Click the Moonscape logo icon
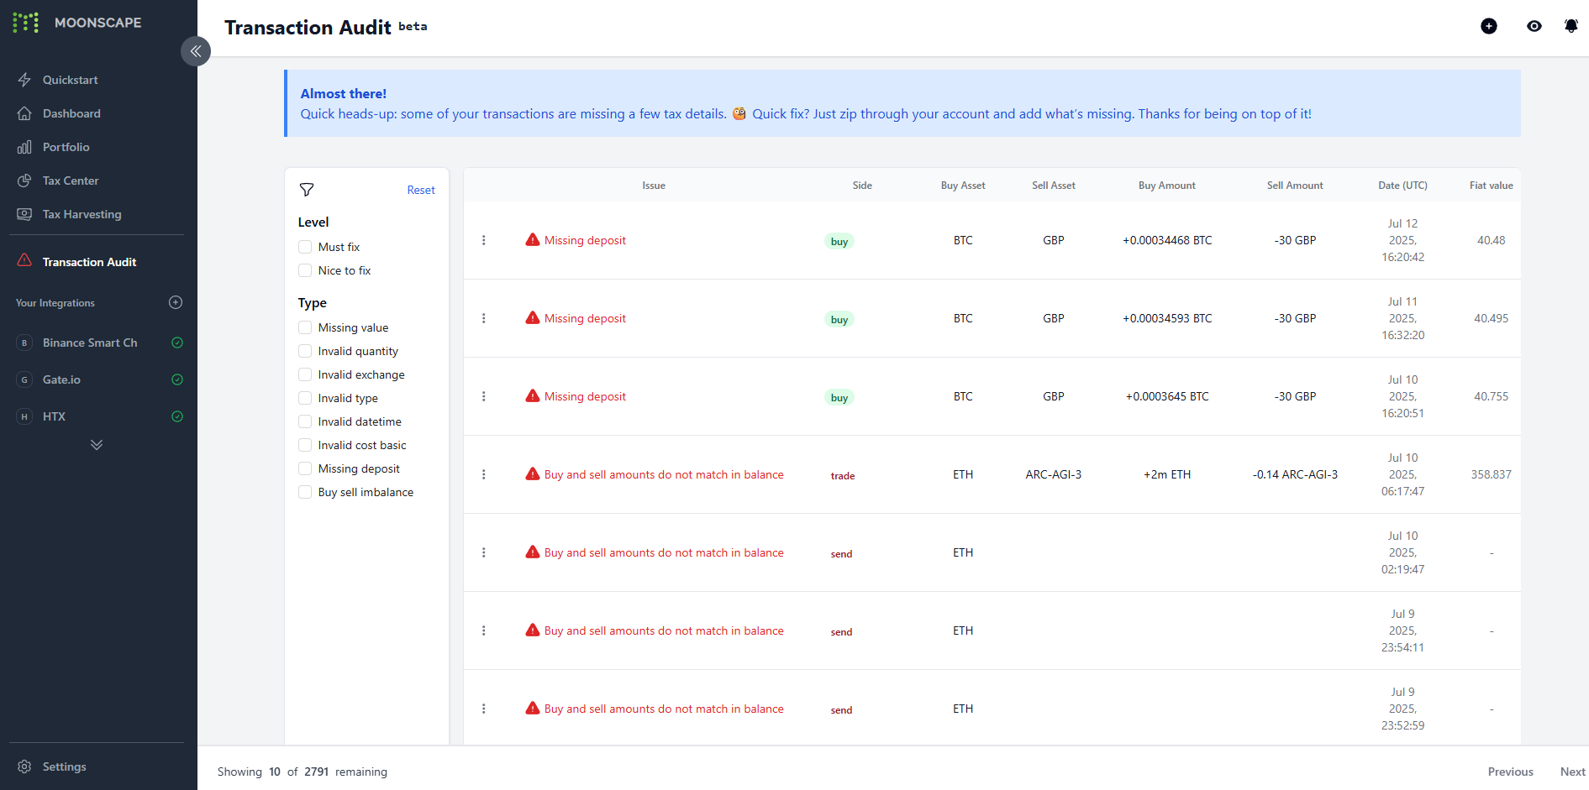Image resolution: width=1589 pixels, height=790 pixels. pyautogui.click(x=25, y=23)
